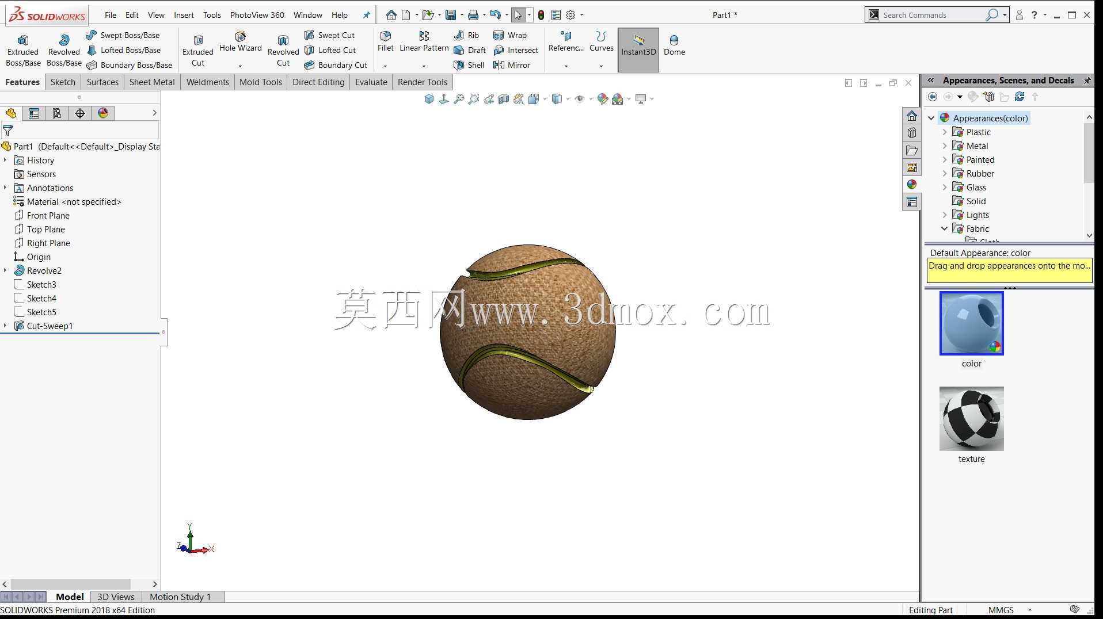This screenshot has width=1103, height=619.
Task: Select the Extruded Cut tool
Action: click(x=198, y=50)
